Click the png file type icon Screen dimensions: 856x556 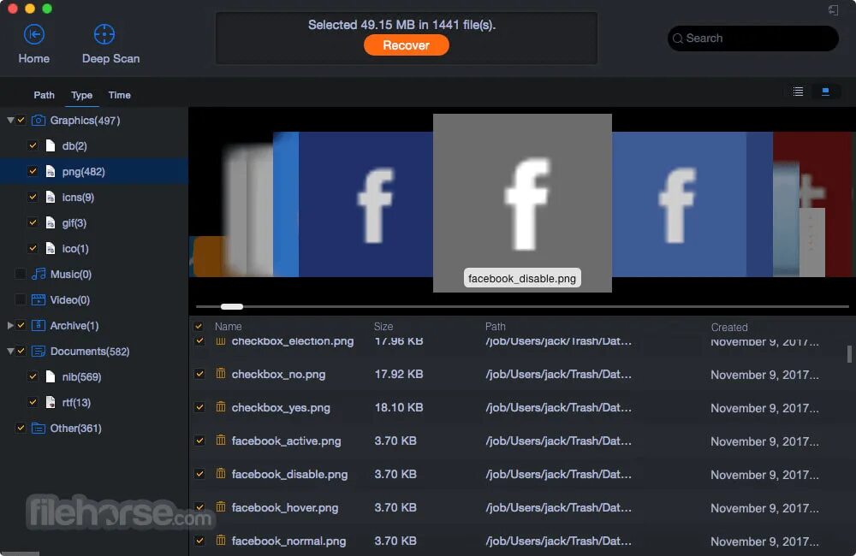coord(51,171)
